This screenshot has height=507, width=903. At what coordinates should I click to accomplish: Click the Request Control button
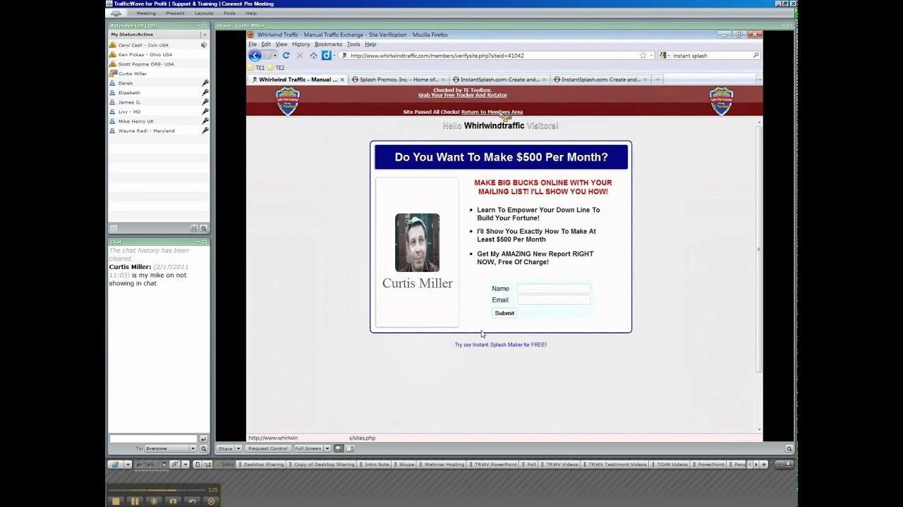click(267, 449)
